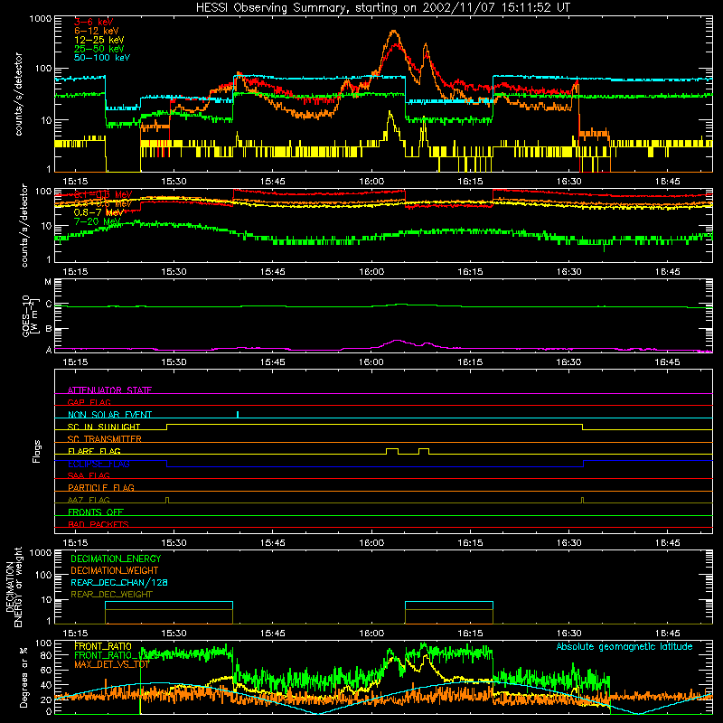Viewport: 723px width, 723px height.
Task: Click the GAP_FLAG label
Action: pyautogui.click(x=89, y=402)
